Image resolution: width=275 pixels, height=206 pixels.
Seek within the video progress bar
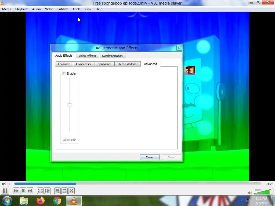coord(138,184)
